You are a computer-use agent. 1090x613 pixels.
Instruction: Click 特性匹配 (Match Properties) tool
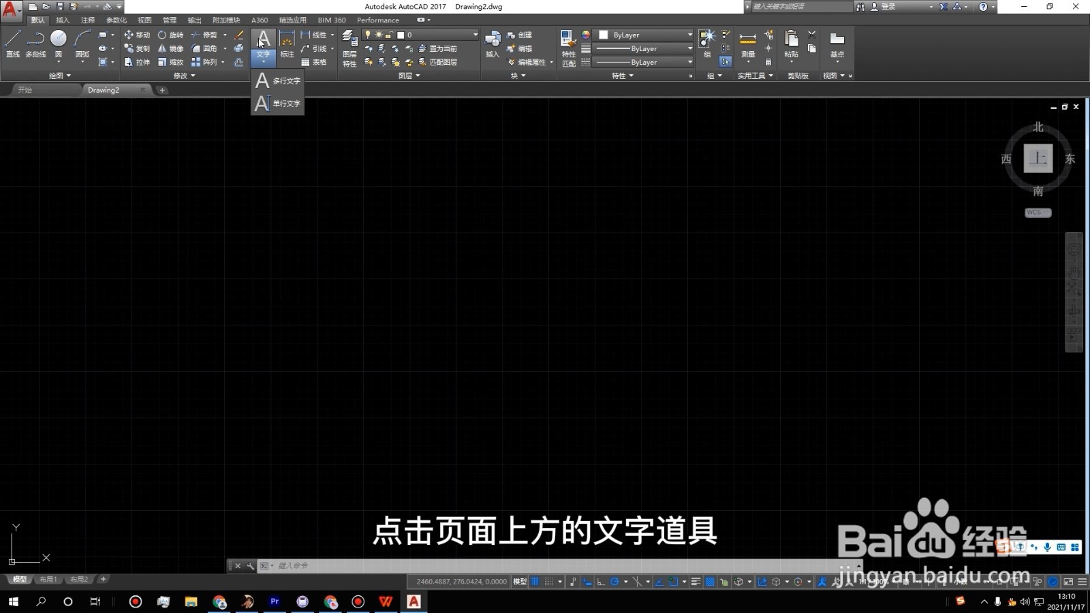tap(568, 48)
